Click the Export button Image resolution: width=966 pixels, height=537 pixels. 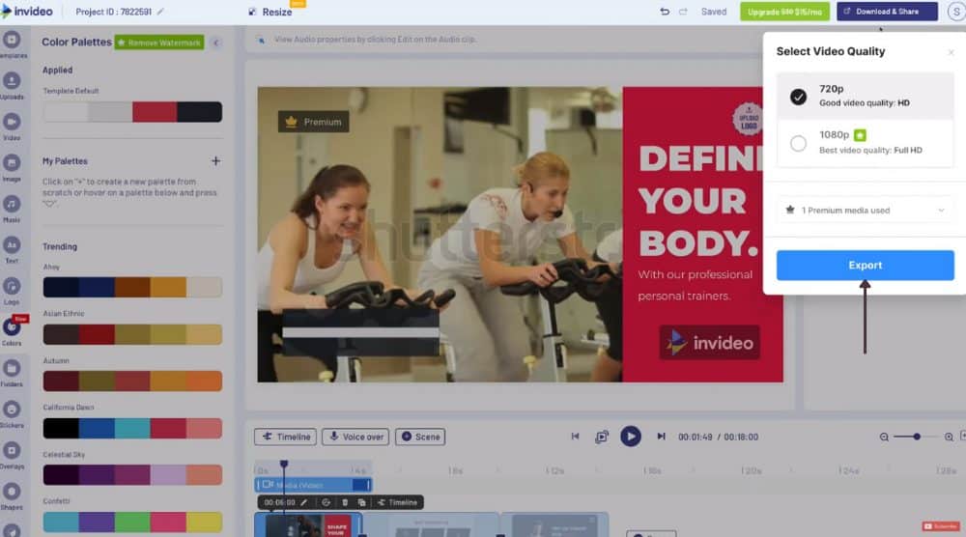click(x=865, y=266)
